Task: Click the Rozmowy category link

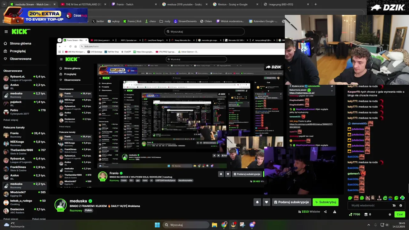Action: tap(76, 211)
